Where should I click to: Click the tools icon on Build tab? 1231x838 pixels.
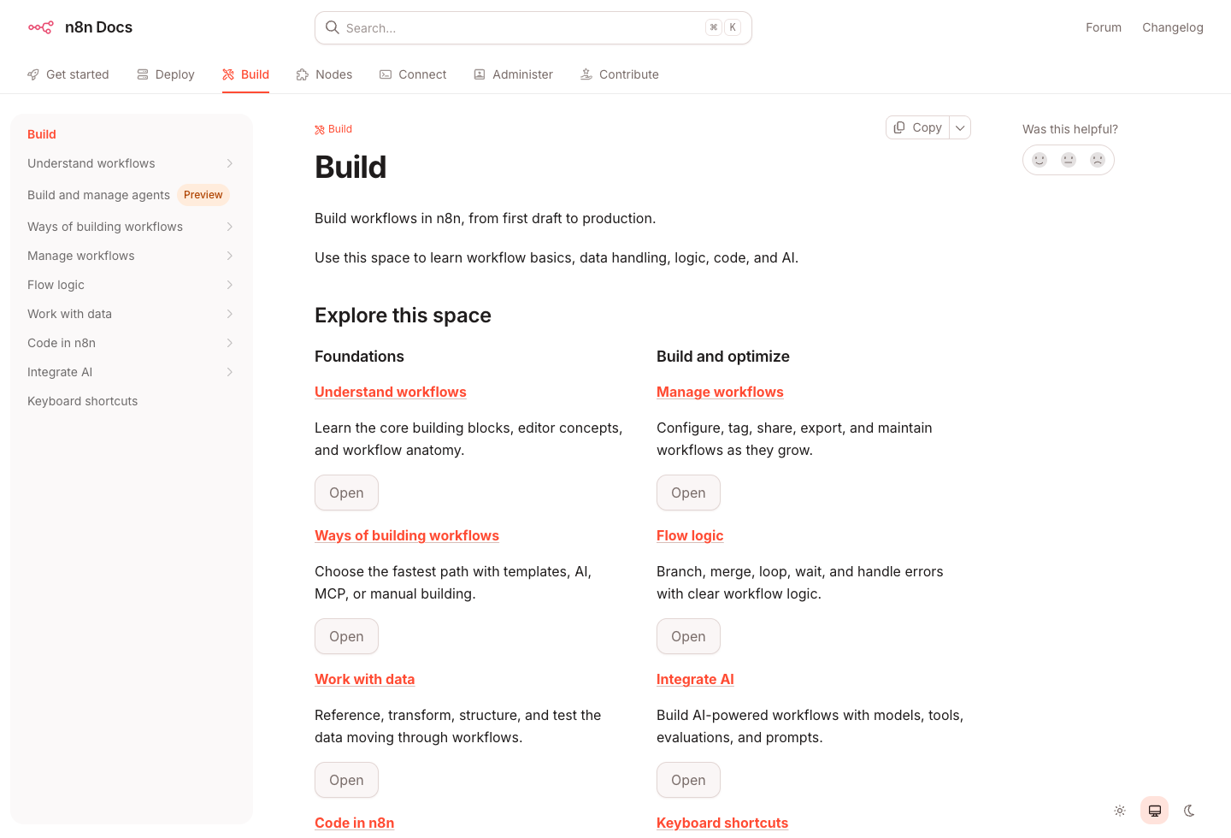(228, 74)
